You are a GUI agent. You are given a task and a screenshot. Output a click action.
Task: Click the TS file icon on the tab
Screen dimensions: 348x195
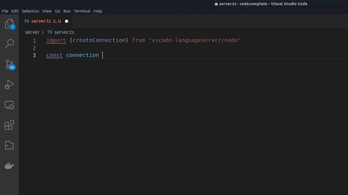[x=27, y=21]
